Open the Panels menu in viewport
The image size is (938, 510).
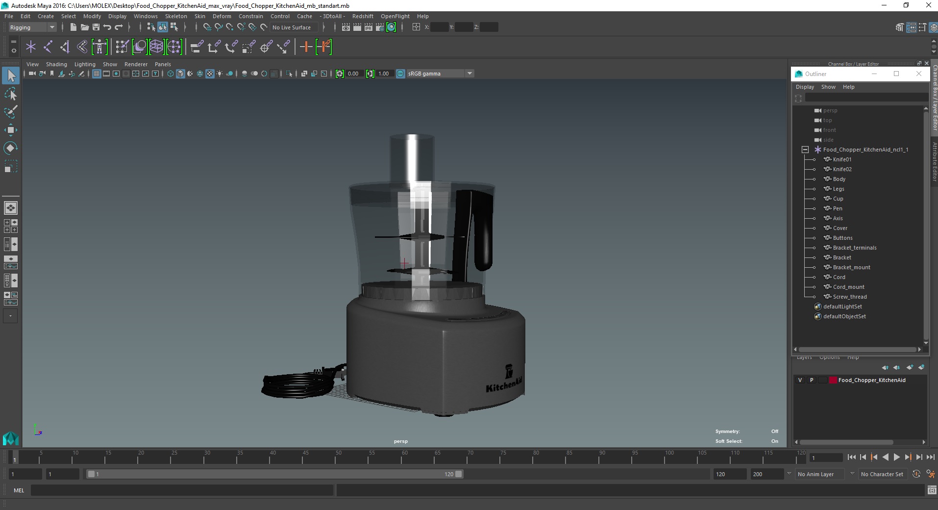click(163, 64)
